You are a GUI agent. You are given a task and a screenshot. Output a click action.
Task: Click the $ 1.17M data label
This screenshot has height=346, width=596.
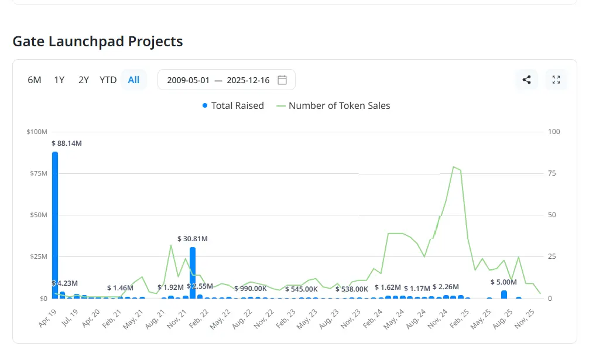pyautogui.click(x=417, y=289)
